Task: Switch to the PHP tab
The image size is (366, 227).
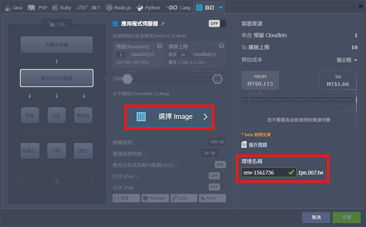Action: click(x=38, y=8)
